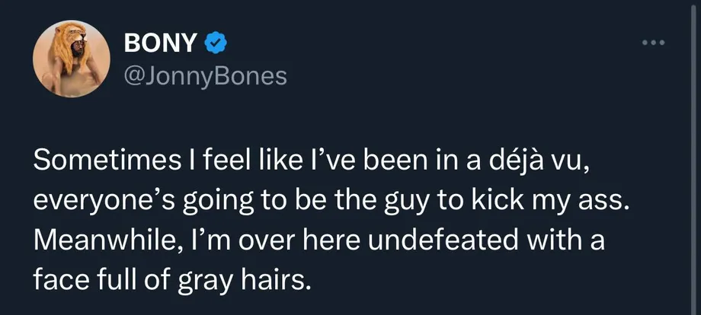Click the right-side vertical scrollbar

pos(693,157)
